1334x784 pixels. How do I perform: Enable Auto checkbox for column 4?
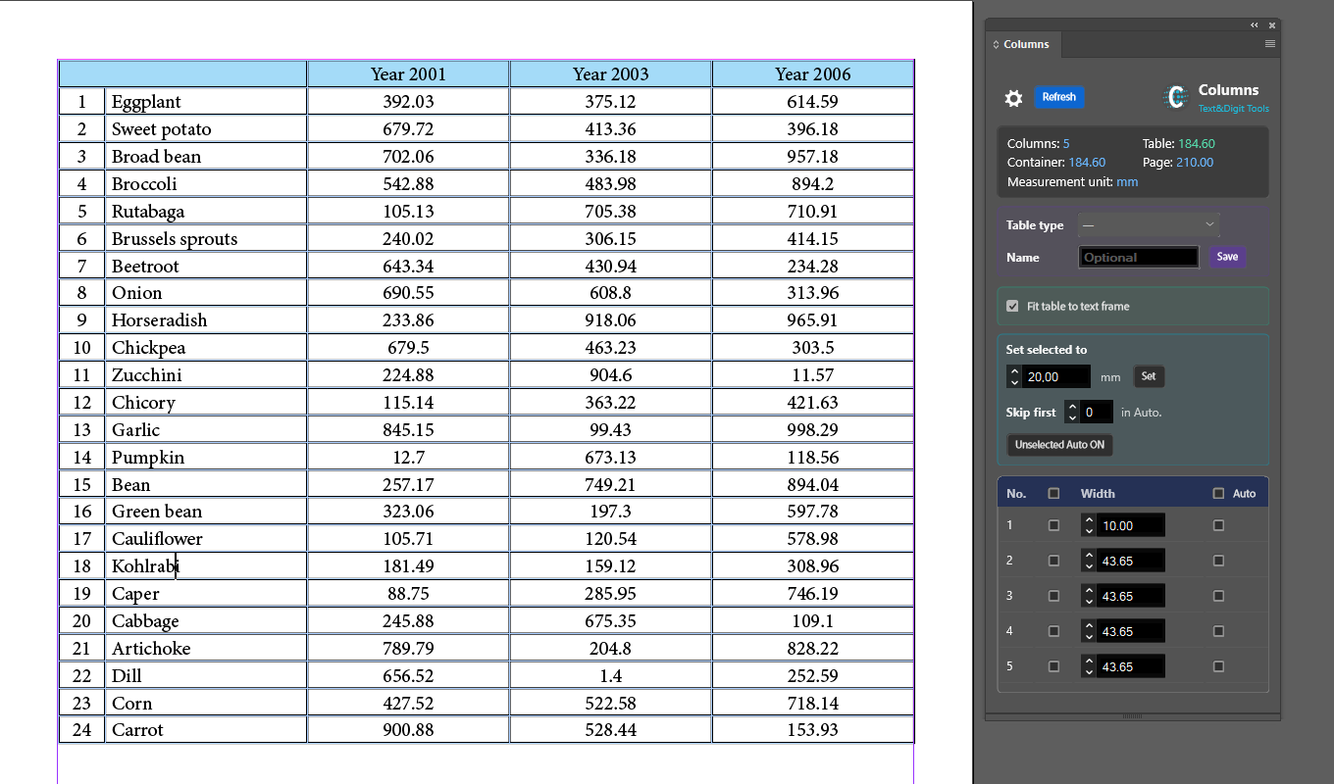point(1218,631)
